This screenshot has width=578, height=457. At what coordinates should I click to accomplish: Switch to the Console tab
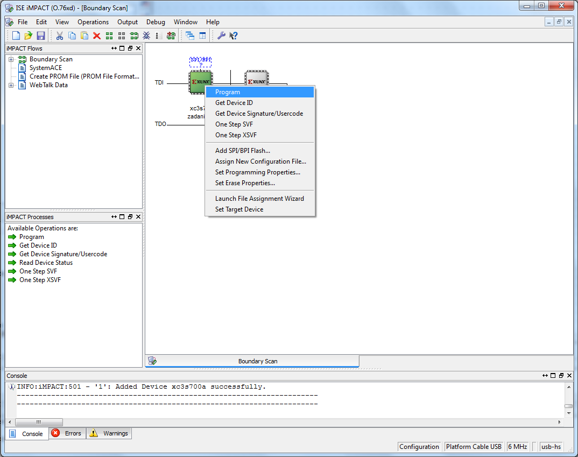tap(27, 433)
